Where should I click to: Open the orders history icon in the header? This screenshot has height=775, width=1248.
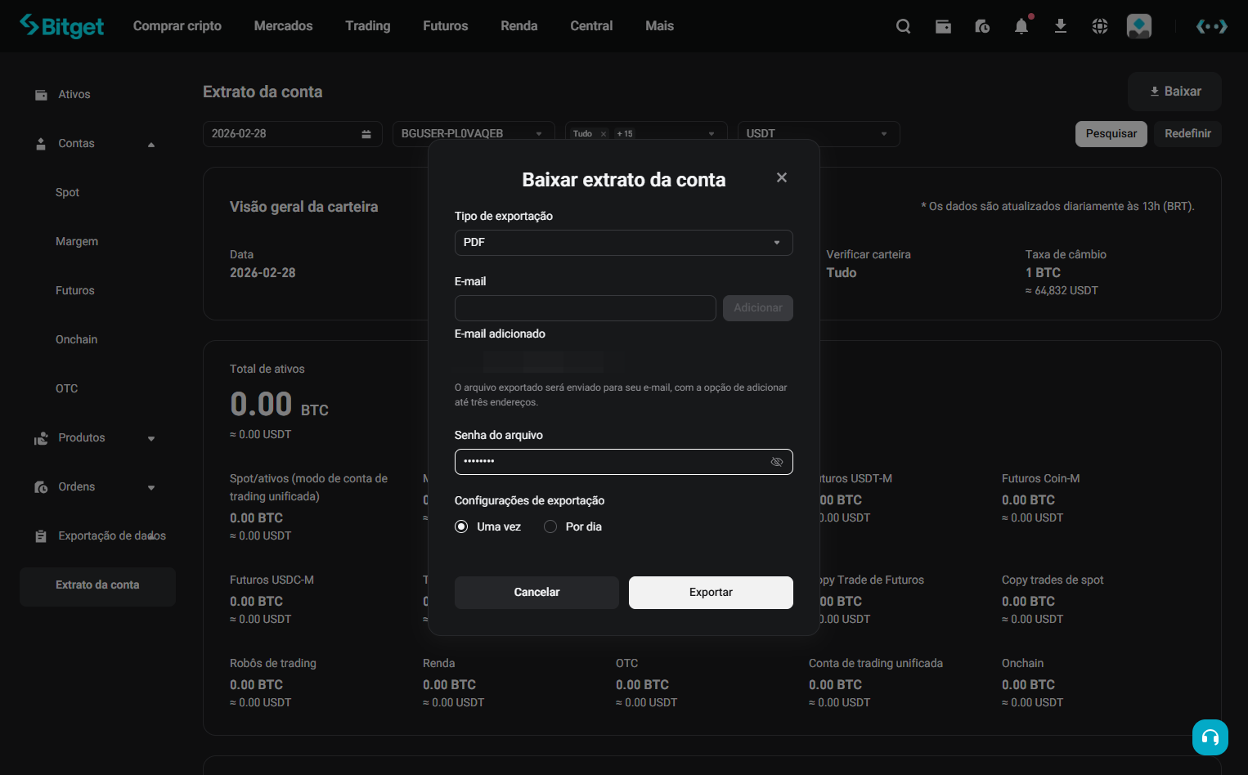[x=982, y=26]
